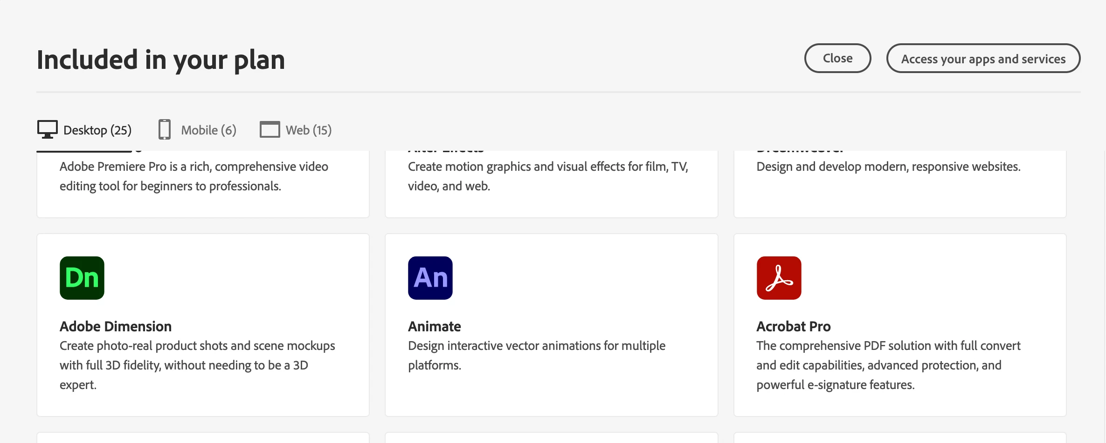
Task: Open Access your apps and services
Action: tap(983, 58)
